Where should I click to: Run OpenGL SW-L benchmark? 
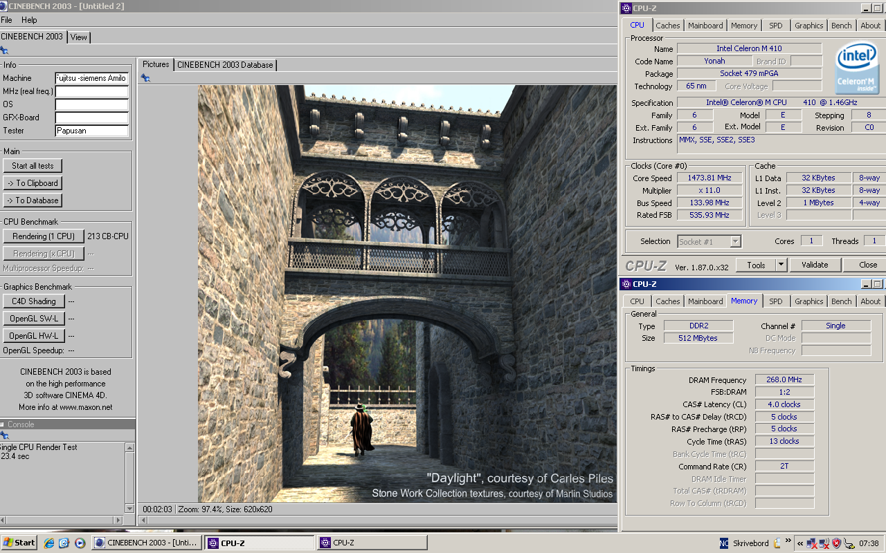34,319
